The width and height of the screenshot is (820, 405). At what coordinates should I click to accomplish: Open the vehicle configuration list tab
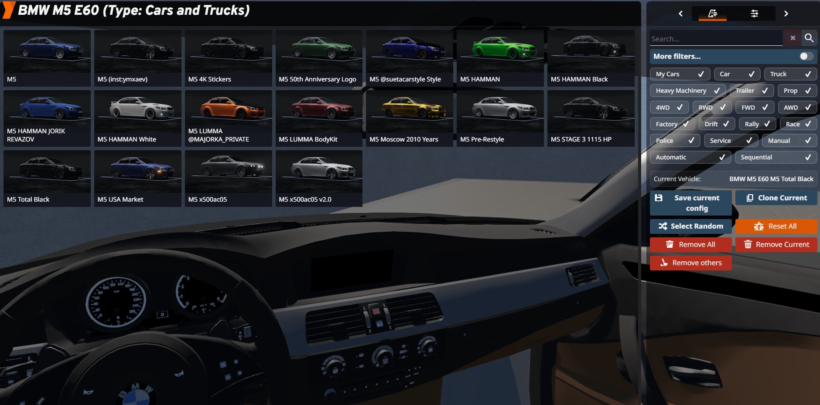pos(713,13)
